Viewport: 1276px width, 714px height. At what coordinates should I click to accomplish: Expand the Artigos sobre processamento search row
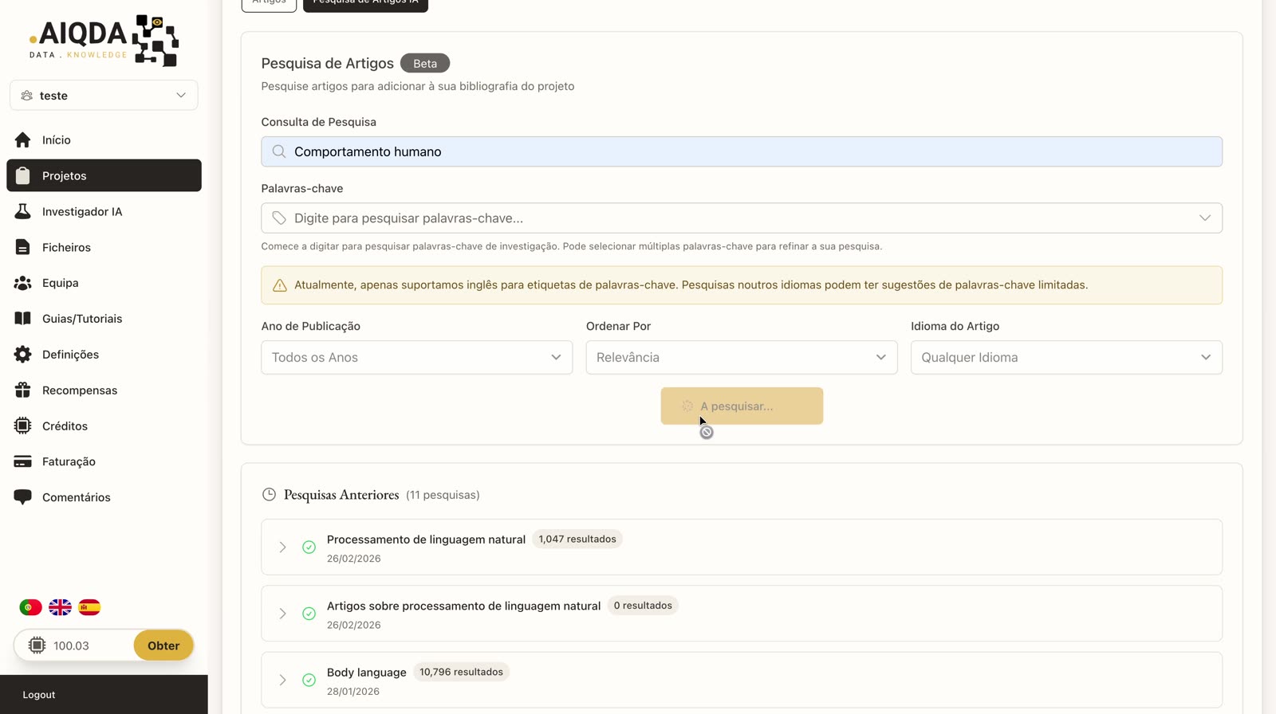pyautogui.click(x=282, y=614)
